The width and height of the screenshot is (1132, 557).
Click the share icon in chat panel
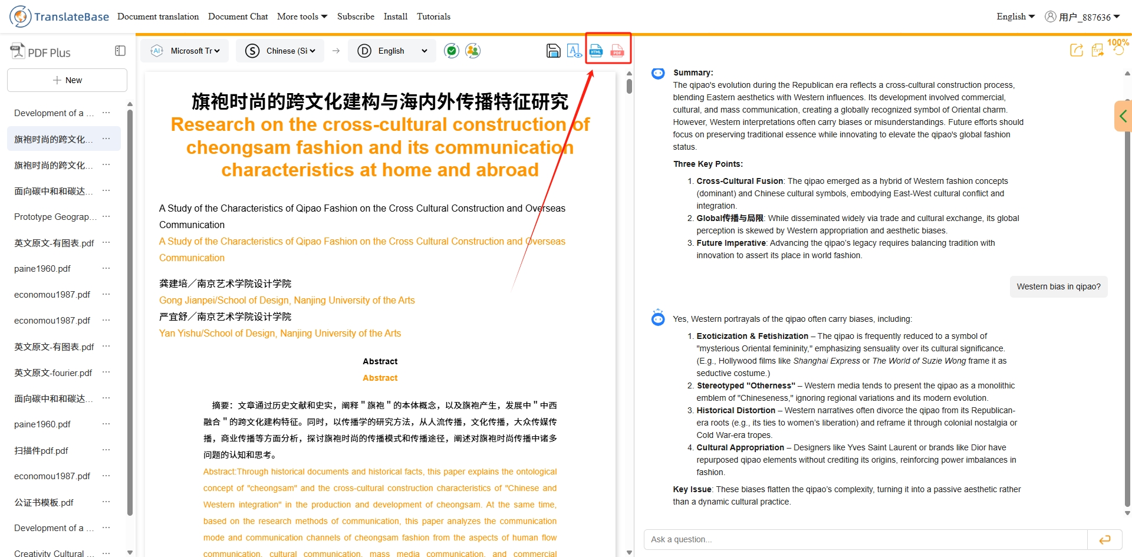tap(1077, 50)
